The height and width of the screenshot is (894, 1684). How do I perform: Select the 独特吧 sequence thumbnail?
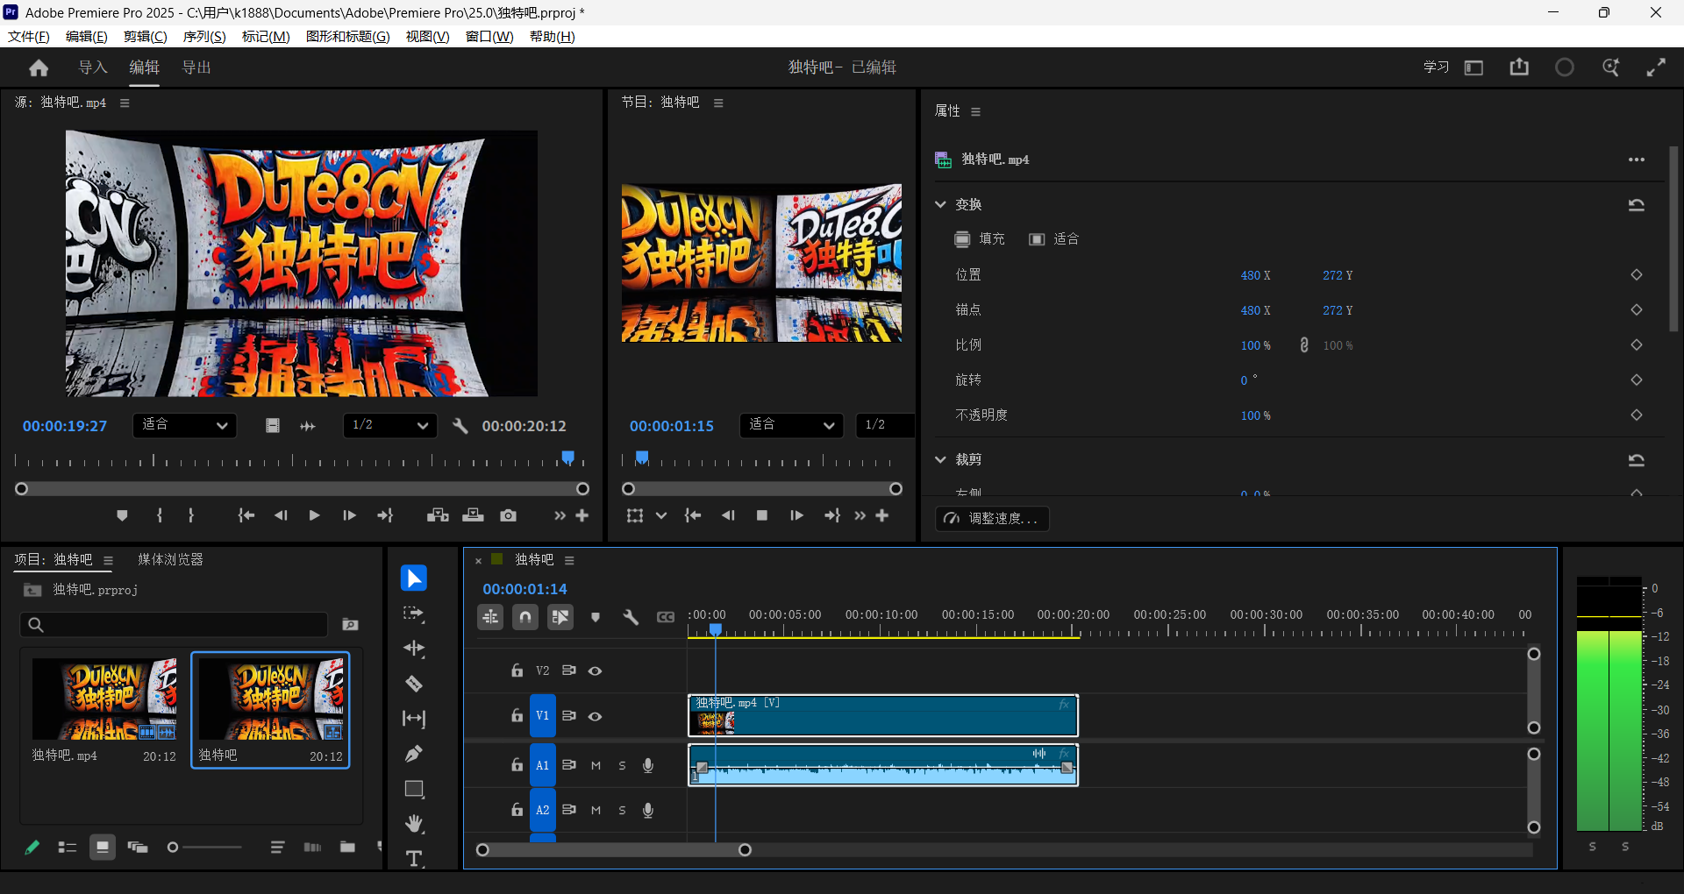(x=269, y=699)
